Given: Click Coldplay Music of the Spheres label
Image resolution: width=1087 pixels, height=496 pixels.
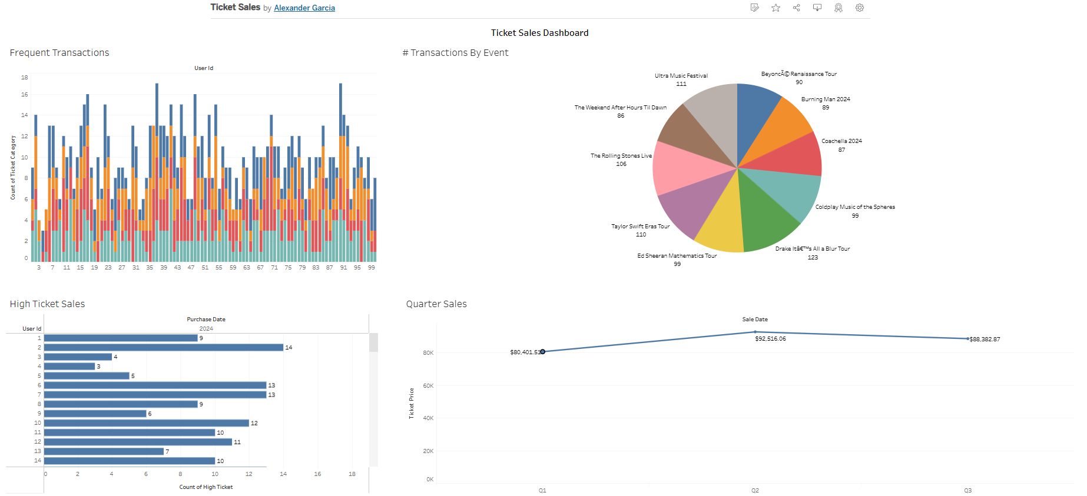Looking at the screenshot, I should tap(855, 207).
